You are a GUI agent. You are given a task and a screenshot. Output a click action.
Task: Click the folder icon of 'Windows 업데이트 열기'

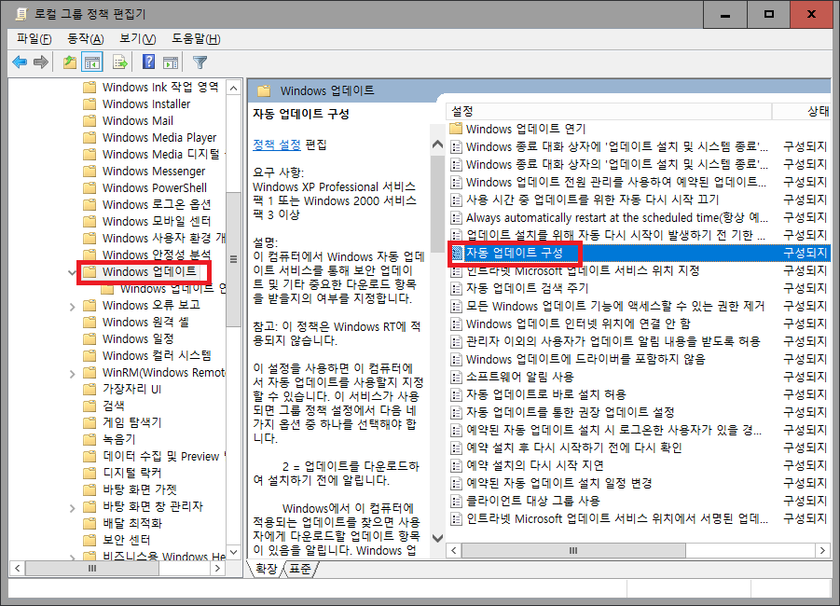456,129
